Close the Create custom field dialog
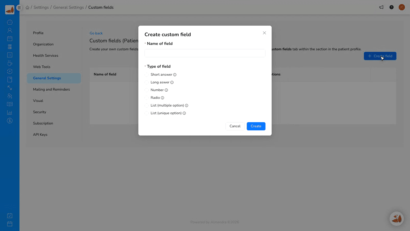This screenshot has width=410, height=231. 264,33
